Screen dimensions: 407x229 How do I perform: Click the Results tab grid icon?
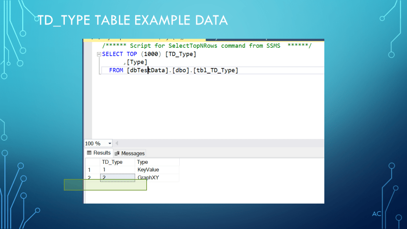[89, 153]
